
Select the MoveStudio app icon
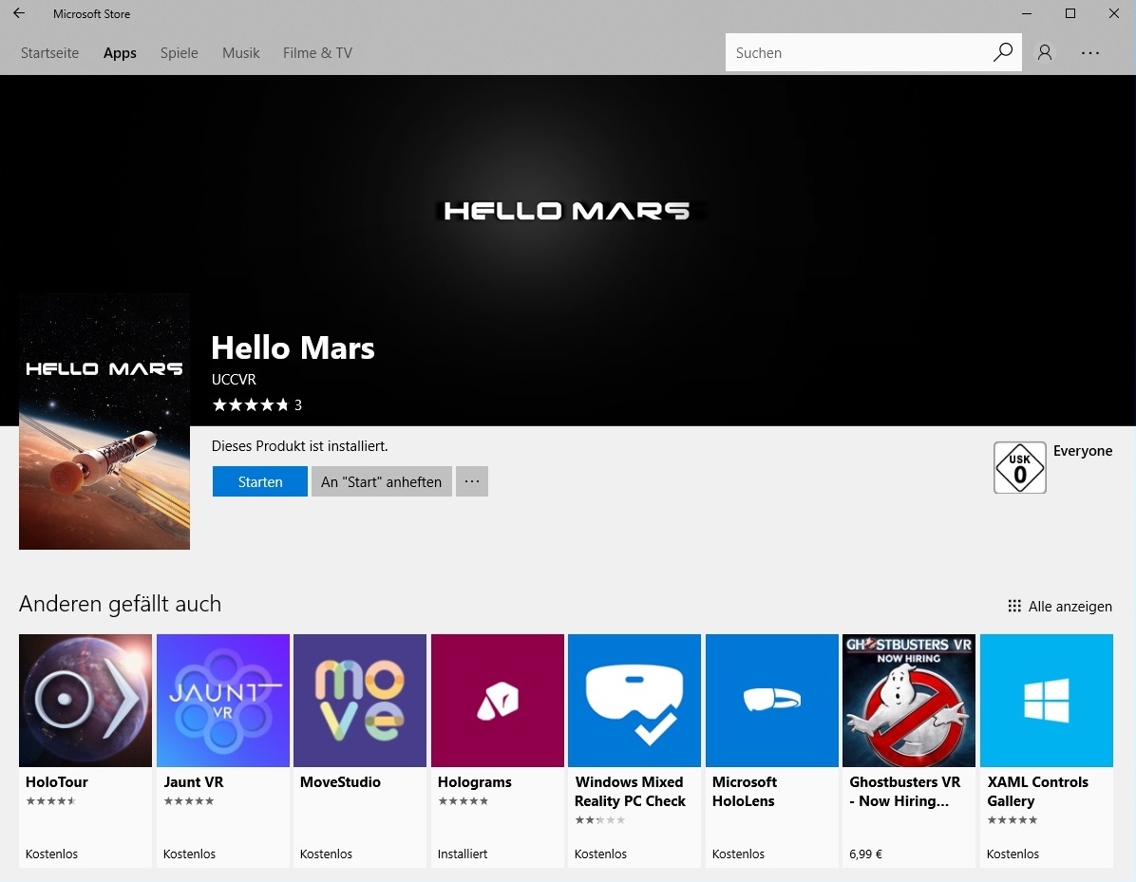[360, 701]
